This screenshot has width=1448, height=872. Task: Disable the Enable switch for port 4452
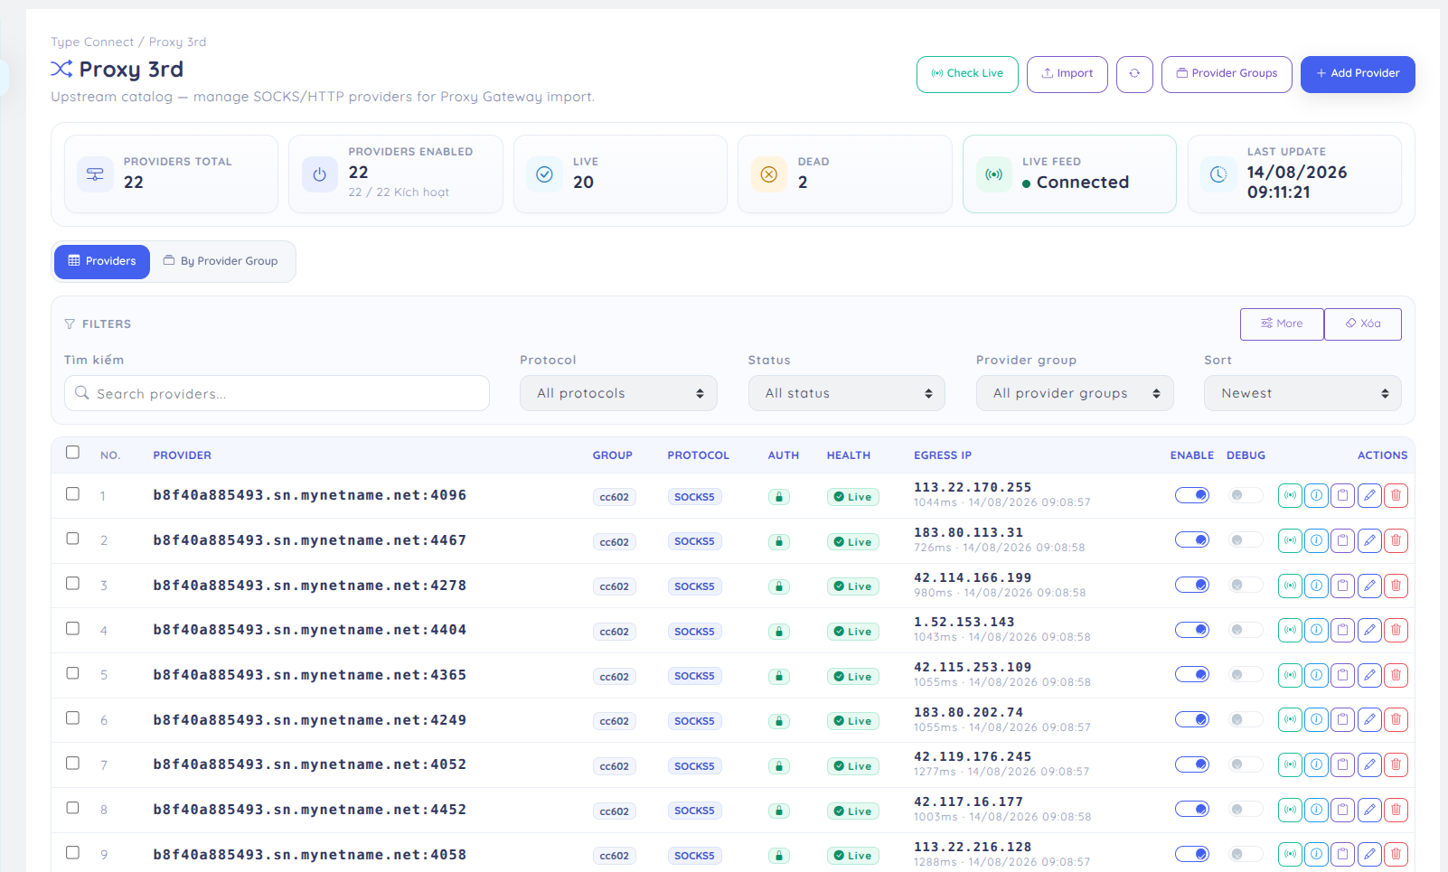click(x=1192, y=810)
